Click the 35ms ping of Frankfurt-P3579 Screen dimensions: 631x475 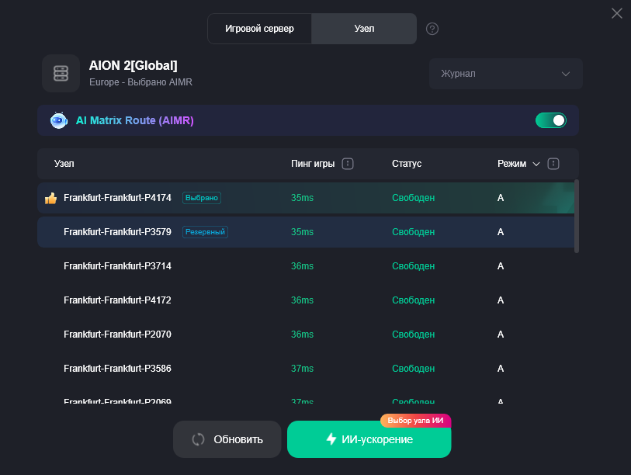click(302, 232)
